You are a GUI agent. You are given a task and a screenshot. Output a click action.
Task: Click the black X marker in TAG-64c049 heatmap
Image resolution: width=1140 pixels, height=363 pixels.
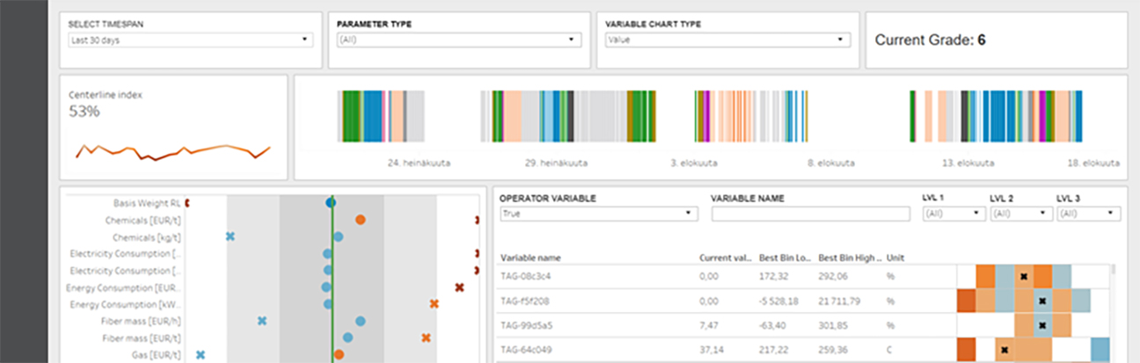point(1005,350)
